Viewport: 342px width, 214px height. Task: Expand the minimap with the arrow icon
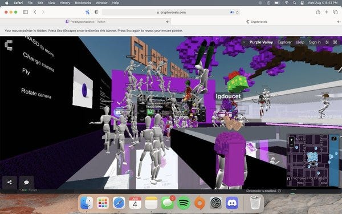[x=333, y=139]
